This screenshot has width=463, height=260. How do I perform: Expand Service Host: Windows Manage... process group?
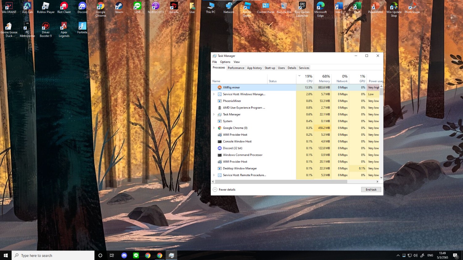[x=214, y=94]
